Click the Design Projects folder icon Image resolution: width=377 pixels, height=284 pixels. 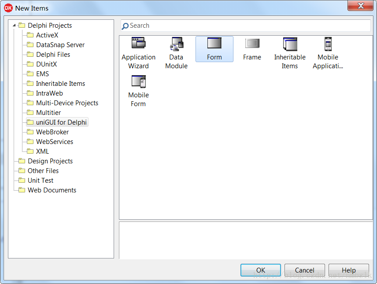(x=22, y=161)
